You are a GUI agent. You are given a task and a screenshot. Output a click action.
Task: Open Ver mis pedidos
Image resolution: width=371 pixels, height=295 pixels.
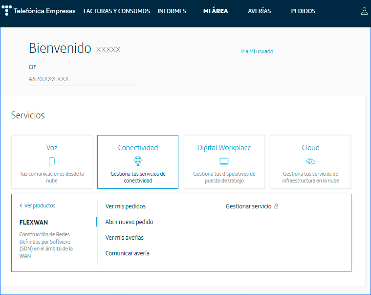[x=126, y=206]
